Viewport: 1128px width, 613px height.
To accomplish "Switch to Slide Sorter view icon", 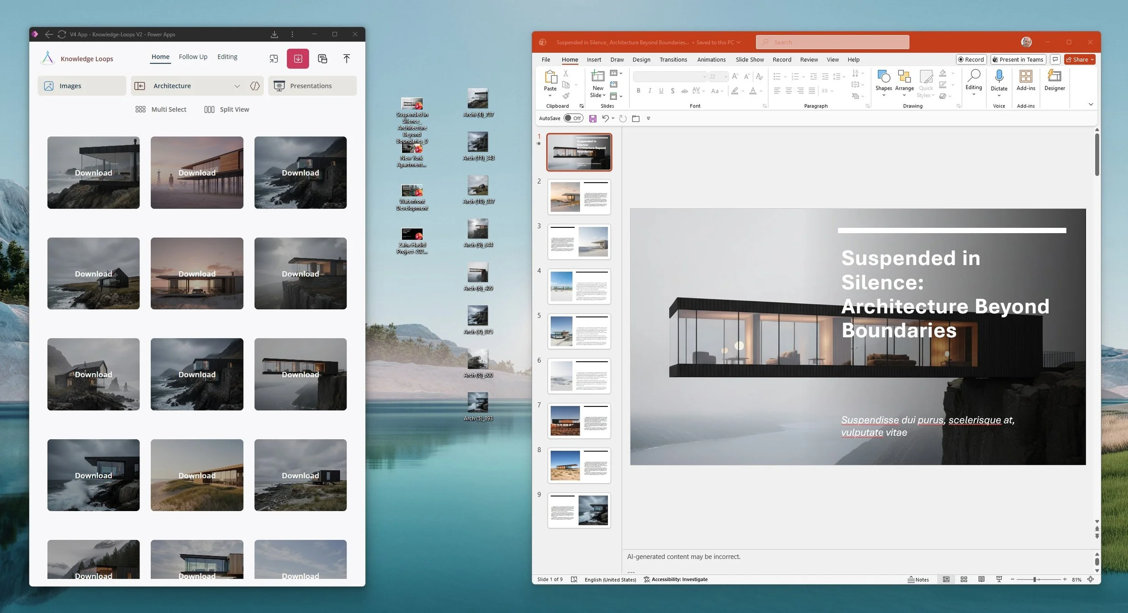I will [964, 580].
